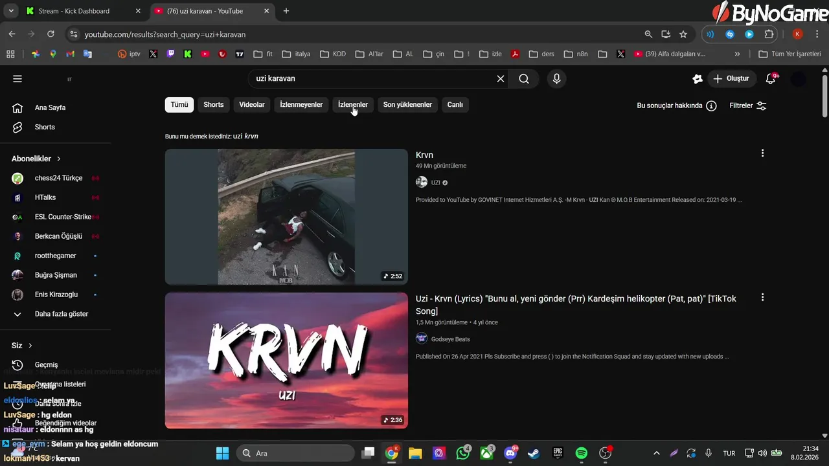Select the Tümü filter chip

[x=179, y=105]
